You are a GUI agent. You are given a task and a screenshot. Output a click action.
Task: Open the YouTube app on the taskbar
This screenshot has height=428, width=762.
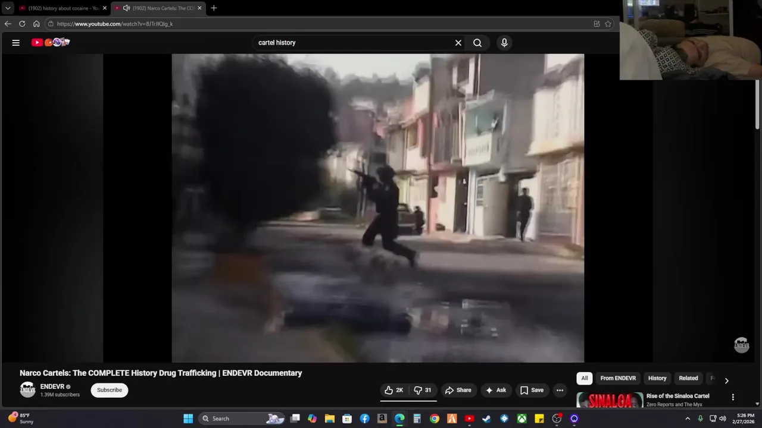(x=469, y=418)
